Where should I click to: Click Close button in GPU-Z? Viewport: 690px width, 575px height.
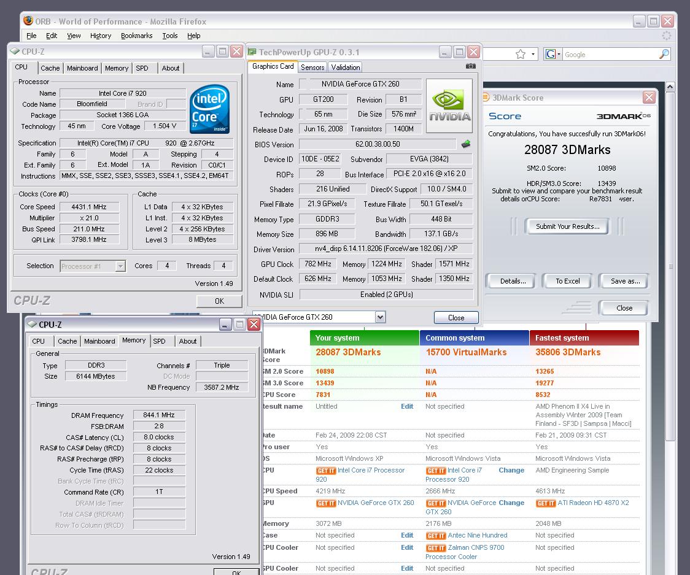coord(456,318)
